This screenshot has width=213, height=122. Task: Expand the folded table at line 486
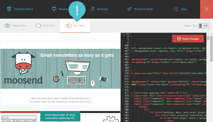pyautogui.click(x=130, y=101)
